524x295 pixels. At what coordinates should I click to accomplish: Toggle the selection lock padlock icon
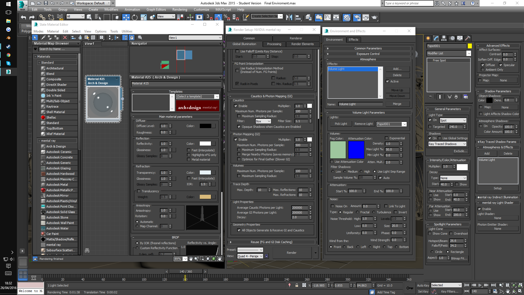[297, 285]
